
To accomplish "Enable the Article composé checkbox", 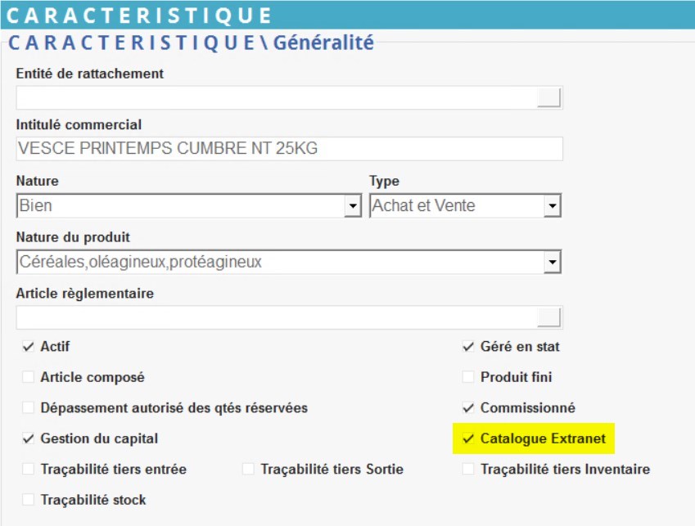I will 29,378.
